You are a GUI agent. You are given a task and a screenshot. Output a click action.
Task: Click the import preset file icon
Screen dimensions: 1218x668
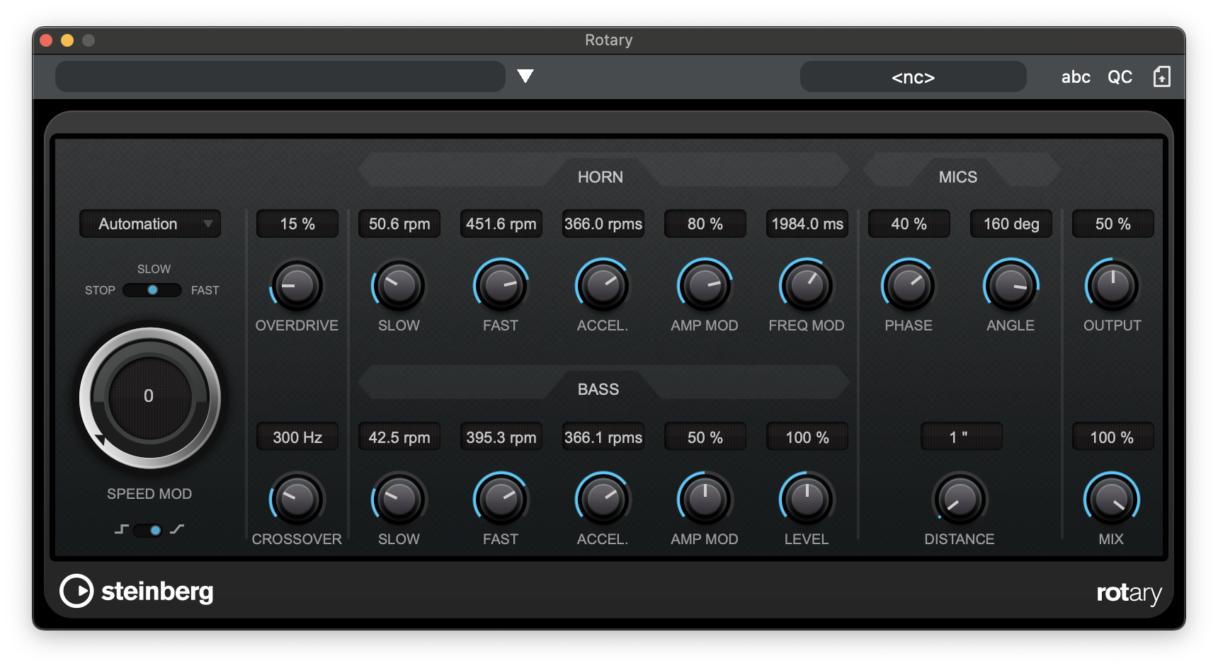[x=1161, y=76]
